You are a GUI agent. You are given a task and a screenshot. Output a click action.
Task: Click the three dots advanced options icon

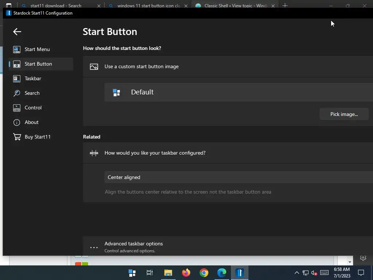[94, 248]
